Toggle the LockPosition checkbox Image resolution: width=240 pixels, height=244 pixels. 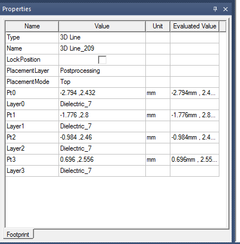pos(102,60)
